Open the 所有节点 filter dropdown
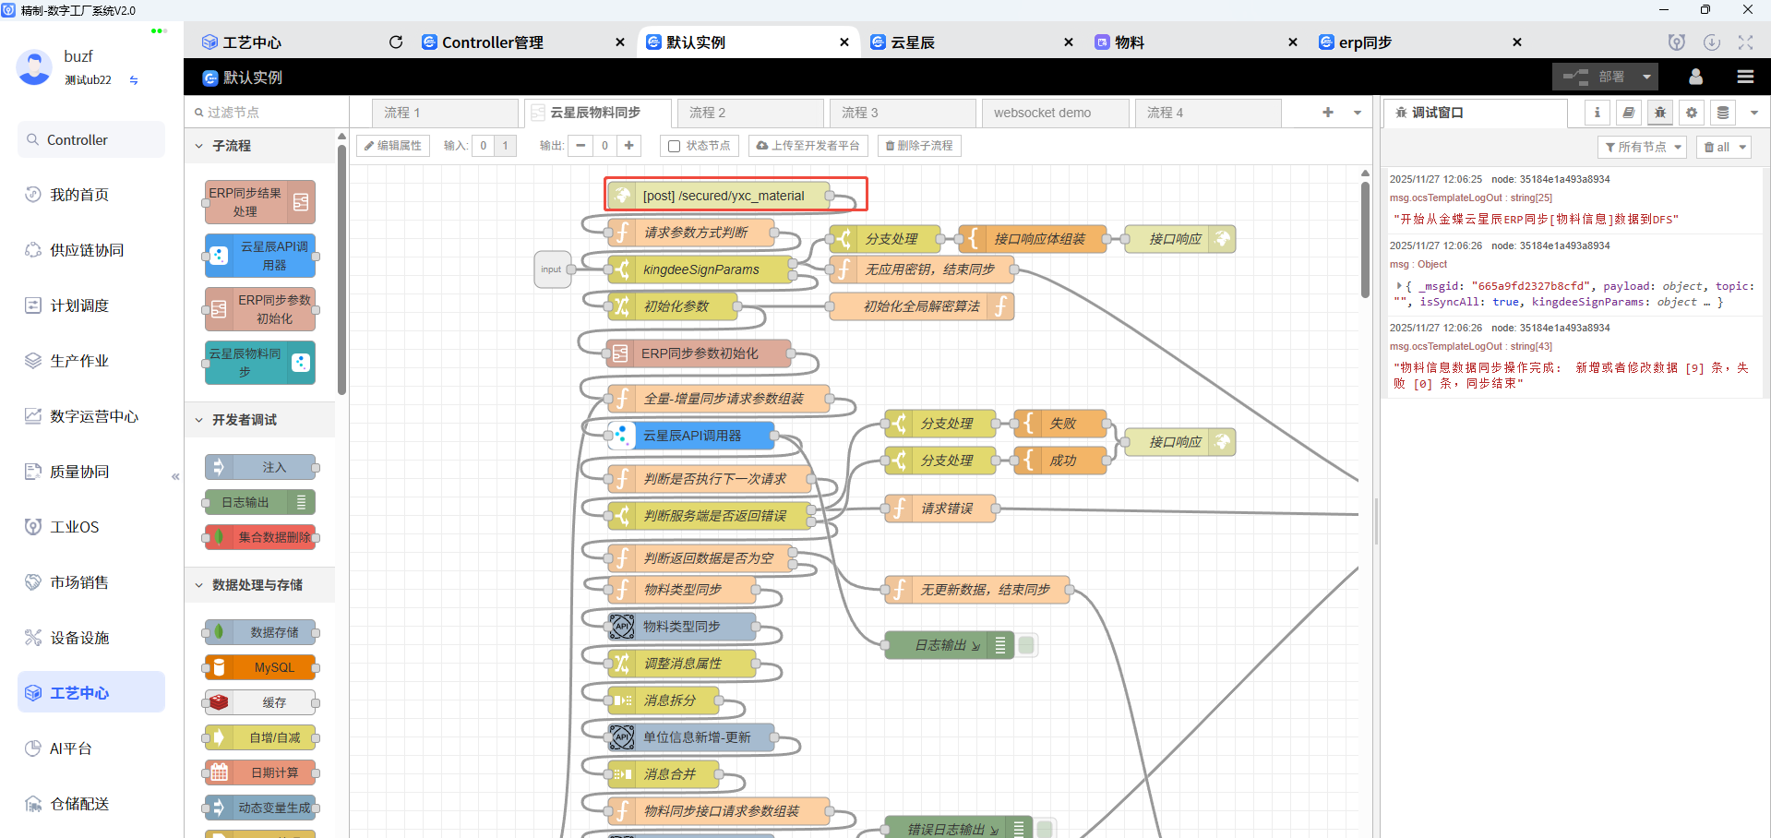The image size is (1771, 838). click(x=1642, y=146)
